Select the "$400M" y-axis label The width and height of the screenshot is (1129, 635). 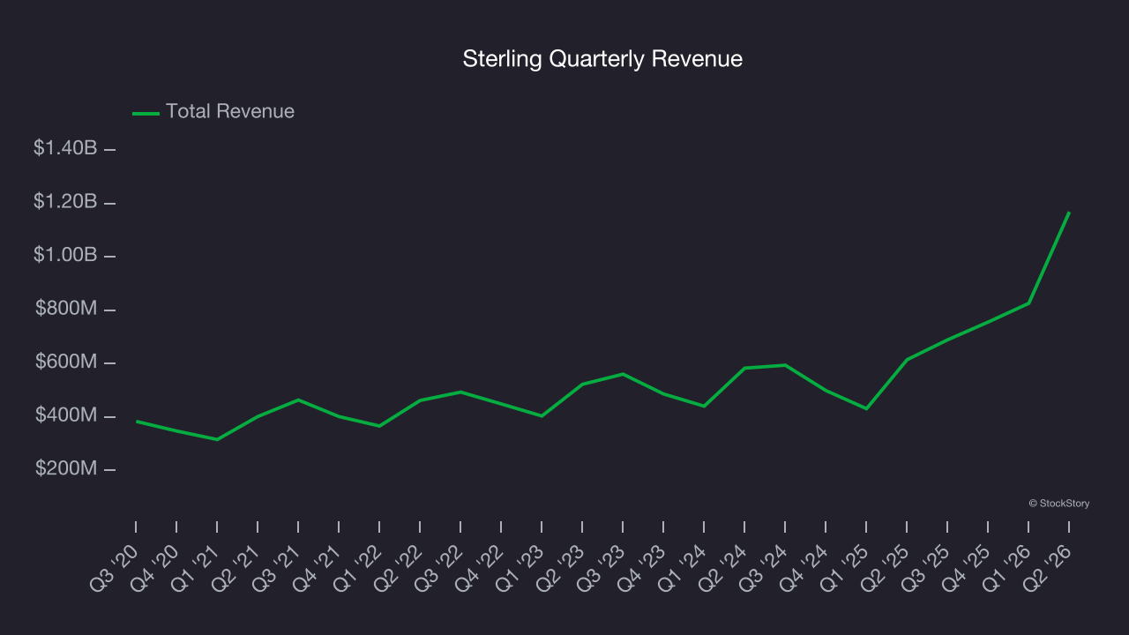point(66,415)
